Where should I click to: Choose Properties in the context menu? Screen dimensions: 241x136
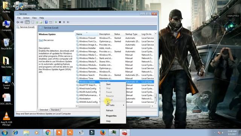pos(113,116)
